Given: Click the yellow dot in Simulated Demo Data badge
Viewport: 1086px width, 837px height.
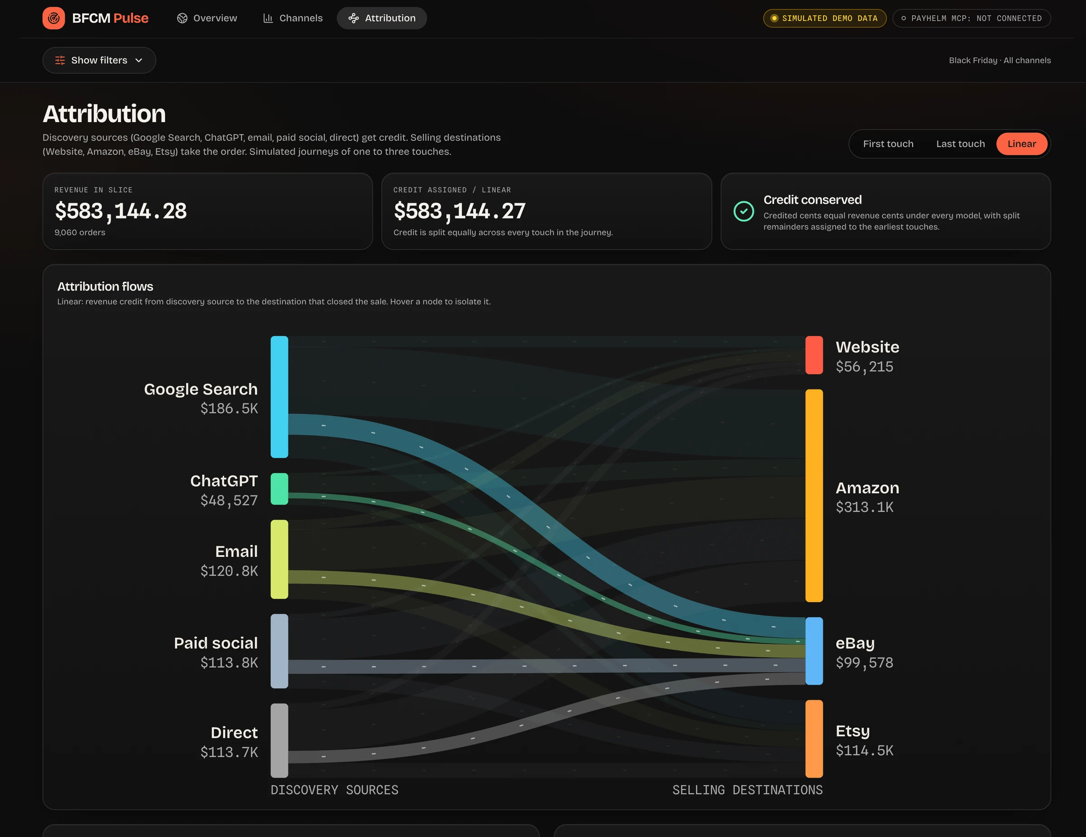Looking at the screenshot, I should 774,19.
